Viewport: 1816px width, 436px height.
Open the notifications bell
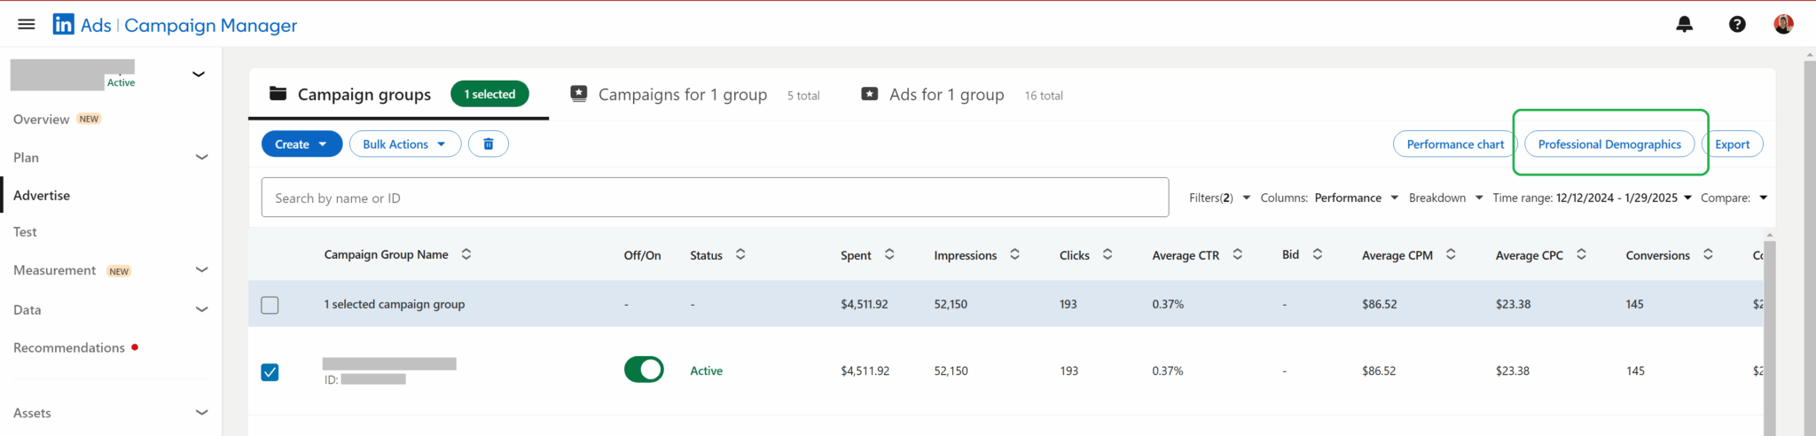click(1685, 24)
